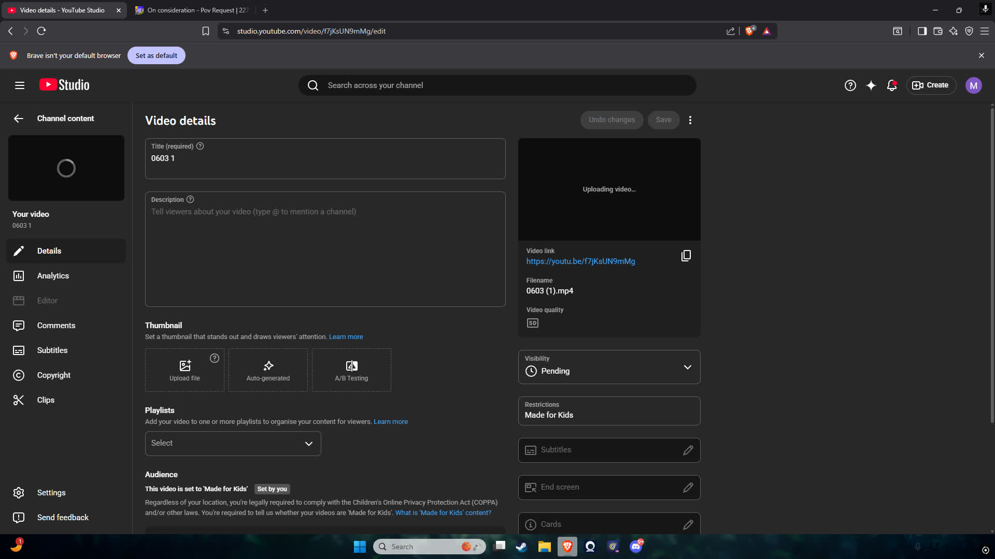This screenshot has width=995, height=559.
Task: Open the account avatar M
Action: pos(973,85)
